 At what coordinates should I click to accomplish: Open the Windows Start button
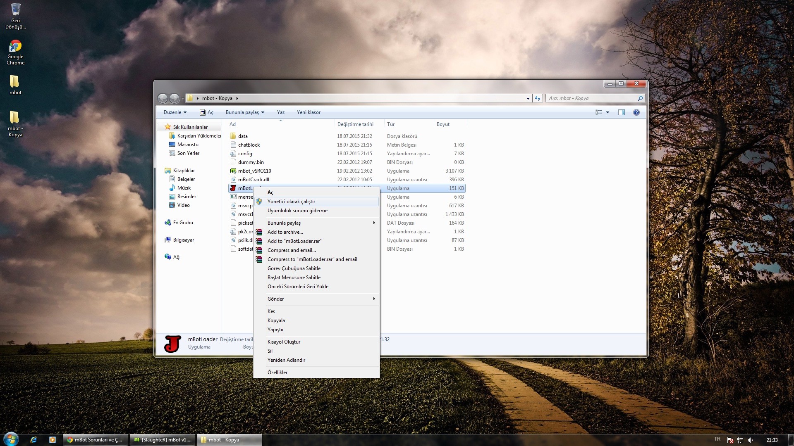[x=11, y=439]
